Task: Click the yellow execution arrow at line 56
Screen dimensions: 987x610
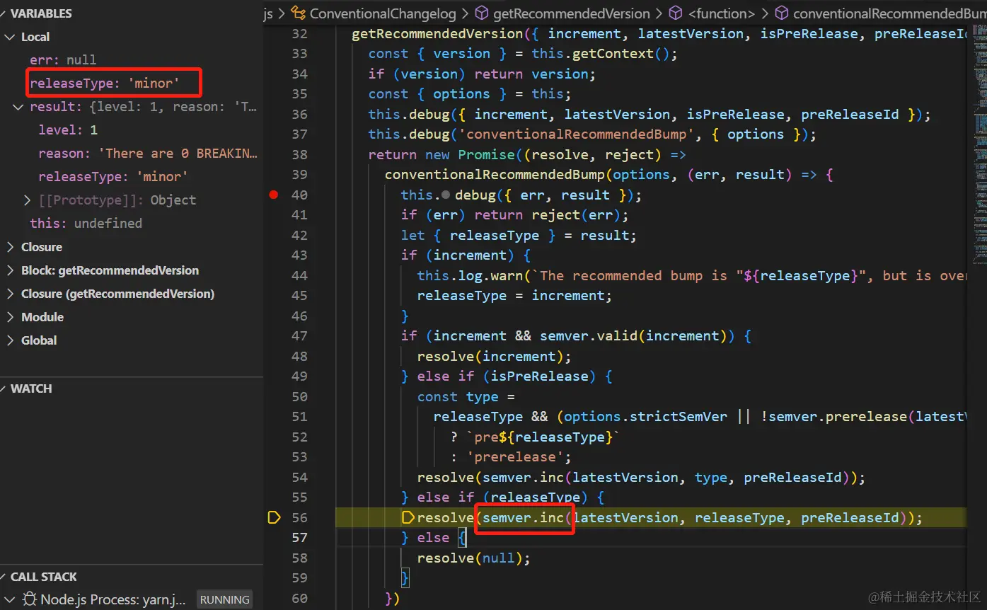Action: (x=274, y=518)
